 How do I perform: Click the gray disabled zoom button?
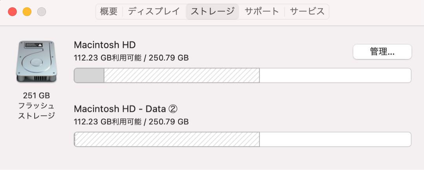tap(42, 12)
